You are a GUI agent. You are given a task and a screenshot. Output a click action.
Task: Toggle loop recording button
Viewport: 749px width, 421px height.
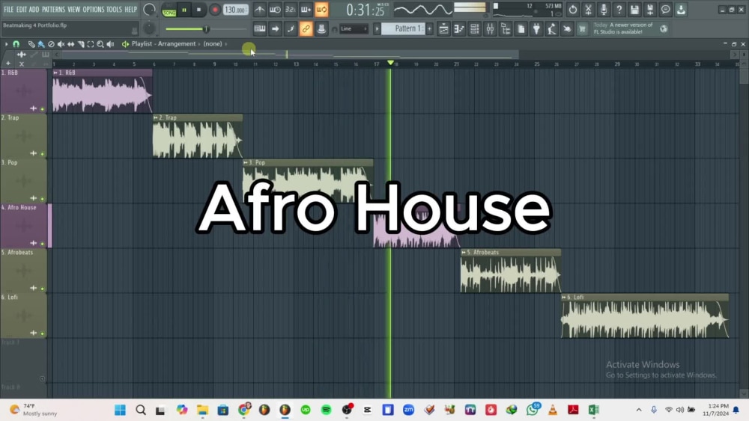[x=321, y=10]
